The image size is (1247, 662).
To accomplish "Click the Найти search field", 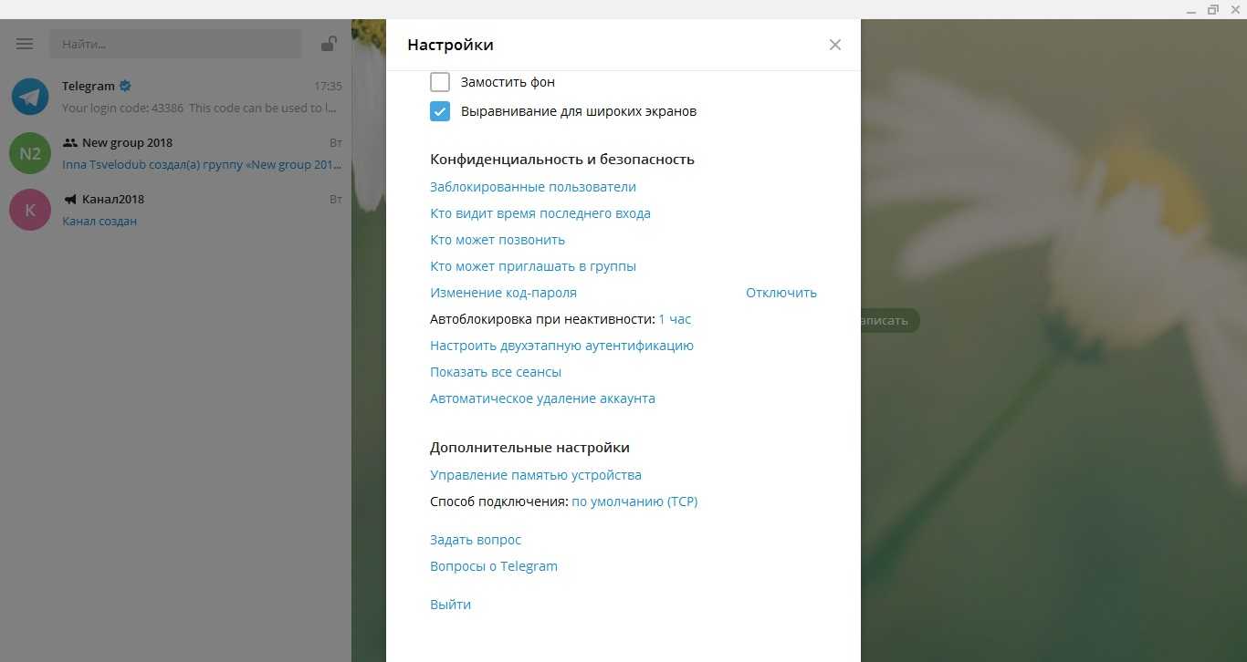I will (175, 44).
